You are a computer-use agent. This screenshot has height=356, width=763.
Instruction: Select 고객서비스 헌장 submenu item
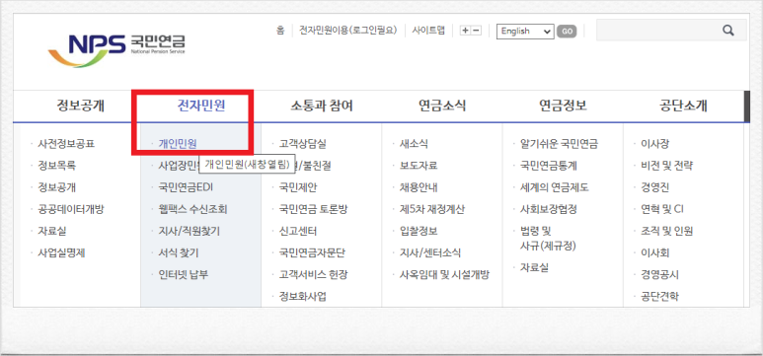[313, 275]
